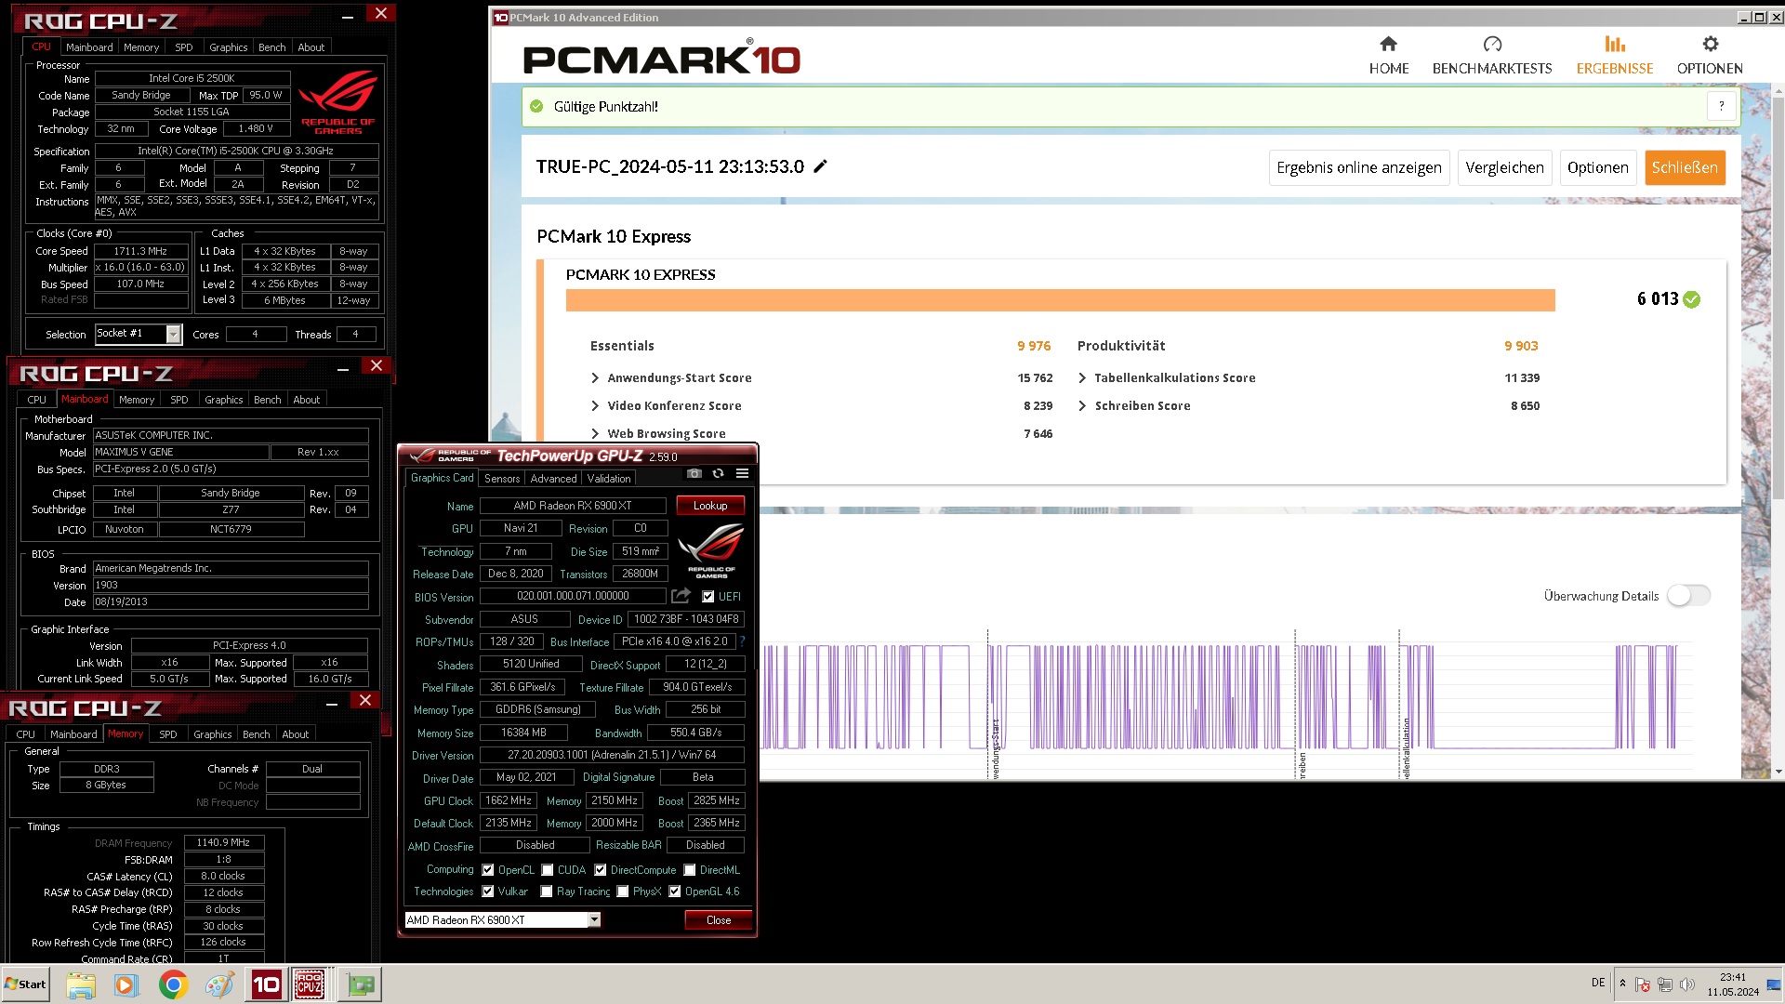Open Windows Media Player from taskbar
This screenshot has width=1785, height=1004.
point(126,984)
